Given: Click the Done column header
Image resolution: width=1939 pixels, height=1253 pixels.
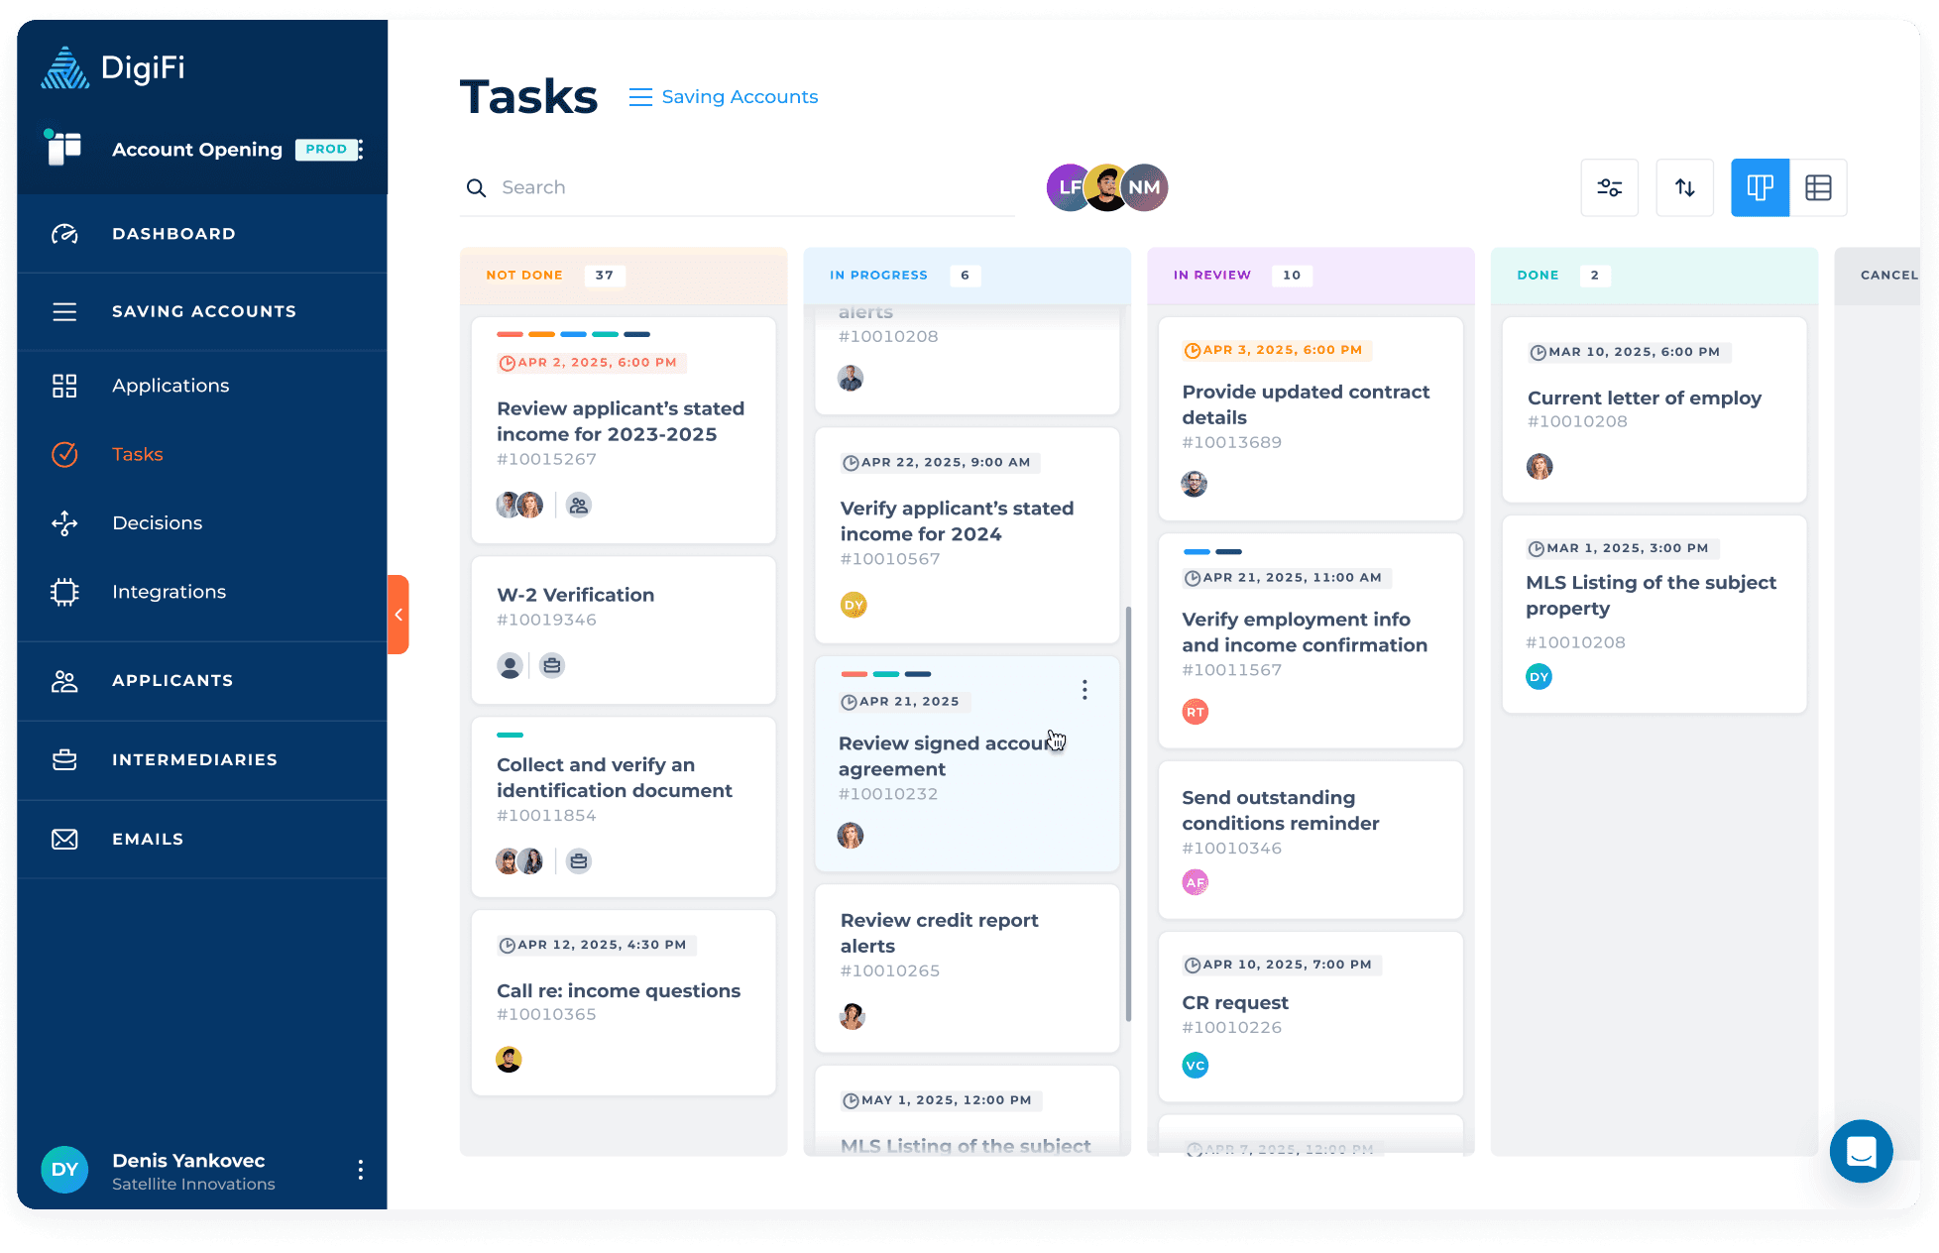Looking at the screenshot, I should click(1654, 276).
